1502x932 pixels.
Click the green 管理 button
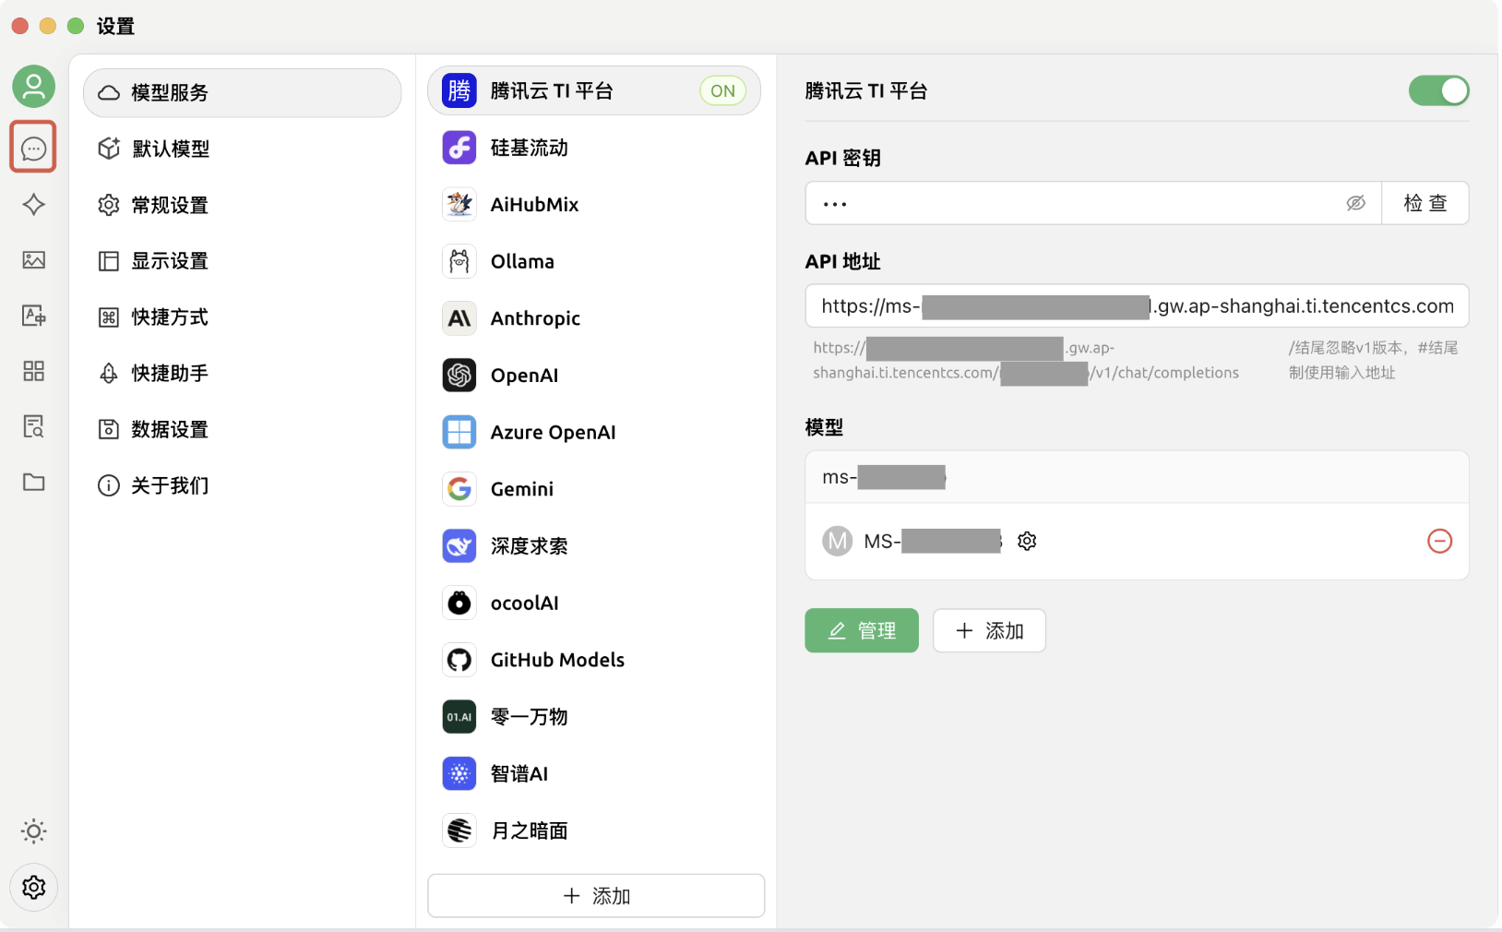click(x=862, y=630)
